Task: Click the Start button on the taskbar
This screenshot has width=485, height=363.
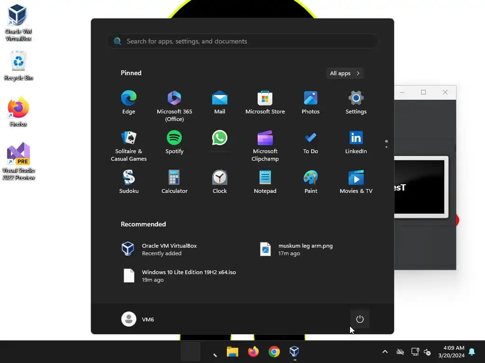Action: click(x=190, y=352)
